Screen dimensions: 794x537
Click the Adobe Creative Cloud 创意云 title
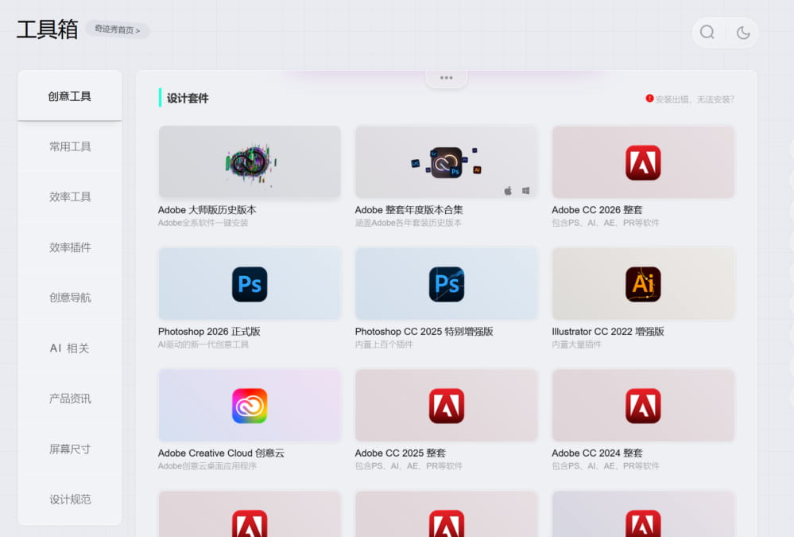tap(221, 453)
